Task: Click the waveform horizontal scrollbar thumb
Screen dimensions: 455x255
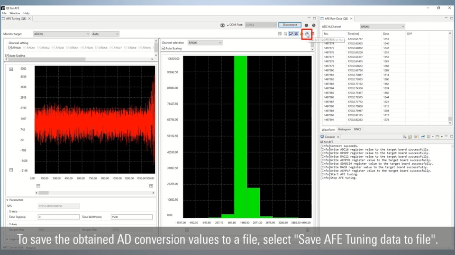Action: tap(44, 193)
